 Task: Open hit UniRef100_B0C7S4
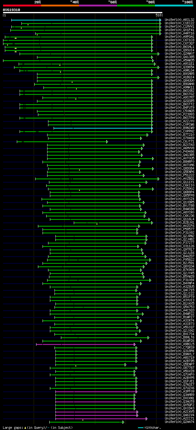[179, 334]
